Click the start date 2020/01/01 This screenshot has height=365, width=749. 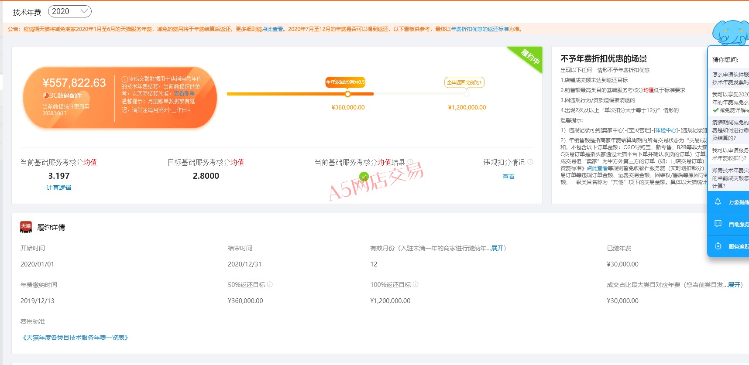(37, 264)
